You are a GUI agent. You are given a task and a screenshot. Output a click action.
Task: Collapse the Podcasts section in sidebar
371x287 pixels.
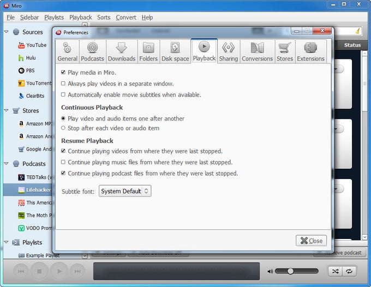tap(7, 164)
